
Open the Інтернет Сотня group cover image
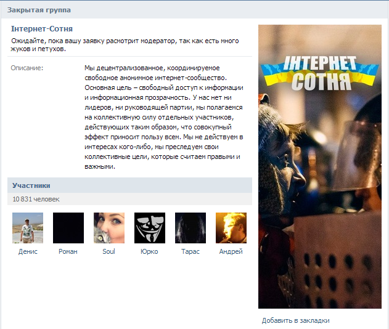[320, 166]
